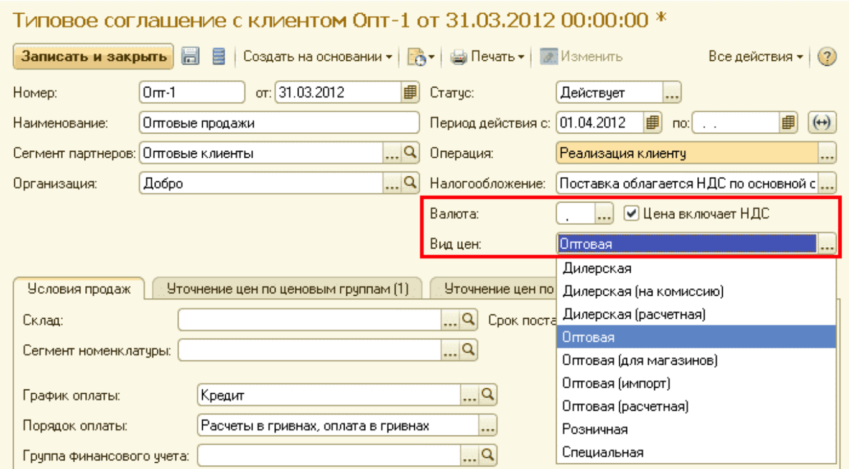
Task: Choose Порядок оплаты via ellipsis button
Action: (489, 426)
